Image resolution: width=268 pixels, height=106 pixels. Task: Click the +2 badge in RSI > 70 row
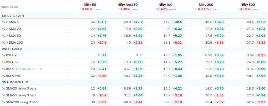104,55
